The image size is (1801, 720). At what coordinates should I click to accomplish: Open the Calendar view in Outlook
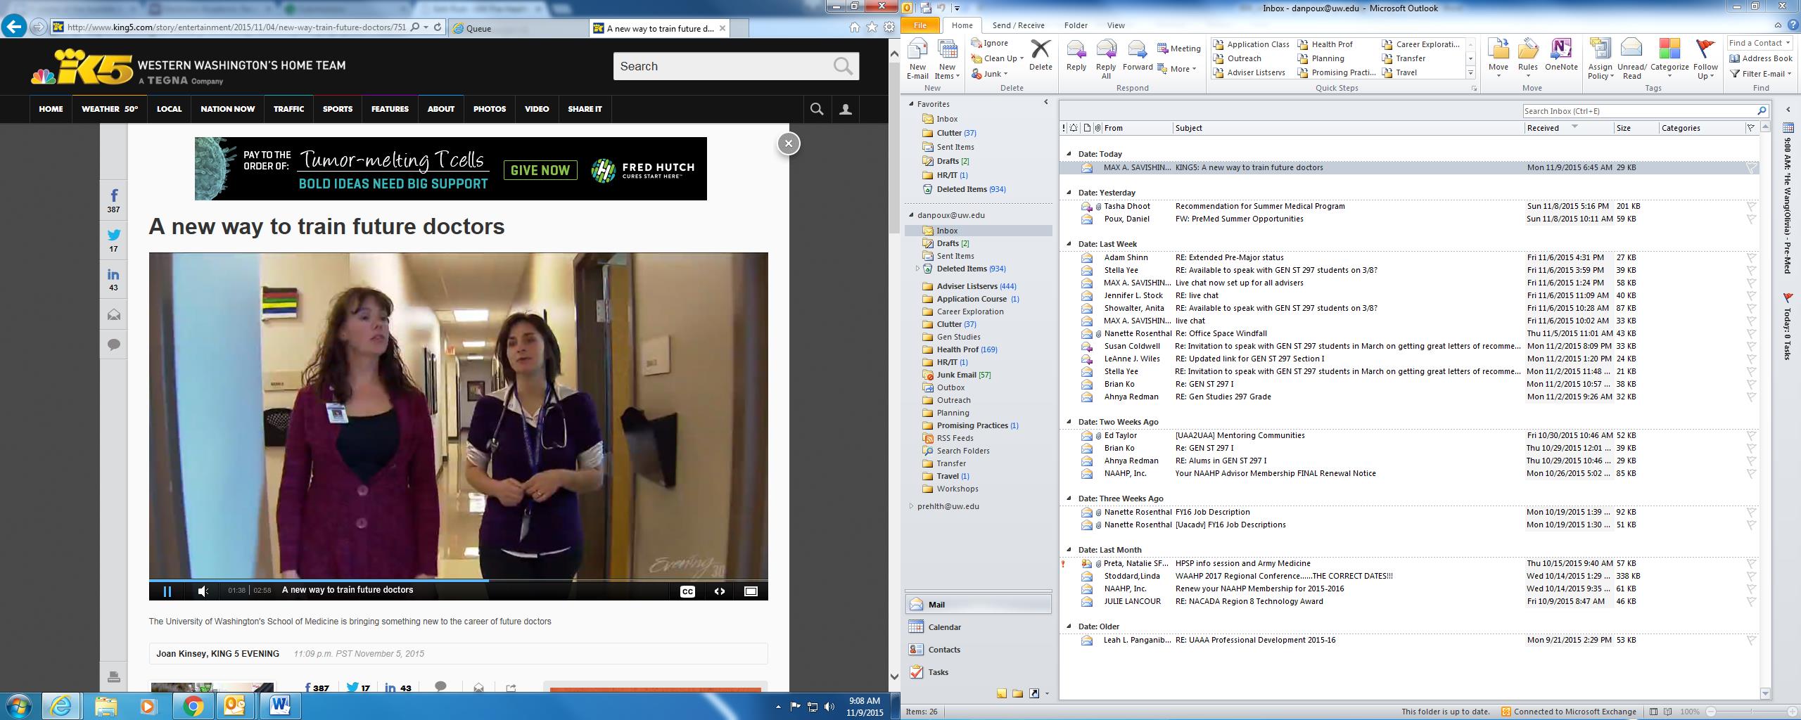click(943, 627)
